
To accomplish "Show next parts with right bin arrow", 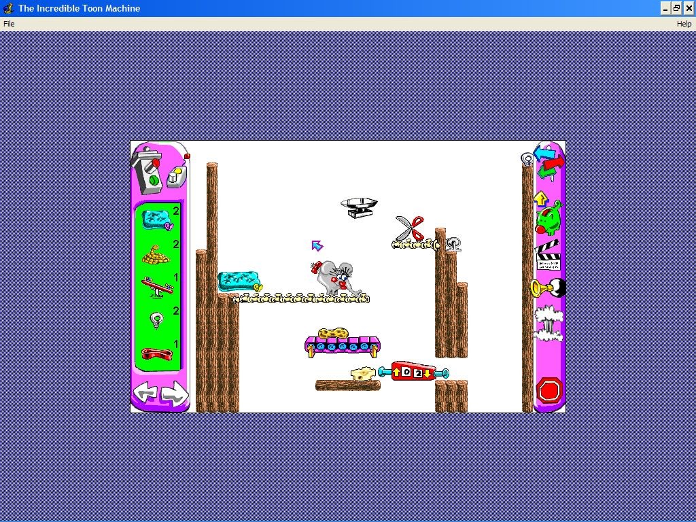I will coord(175,394).
